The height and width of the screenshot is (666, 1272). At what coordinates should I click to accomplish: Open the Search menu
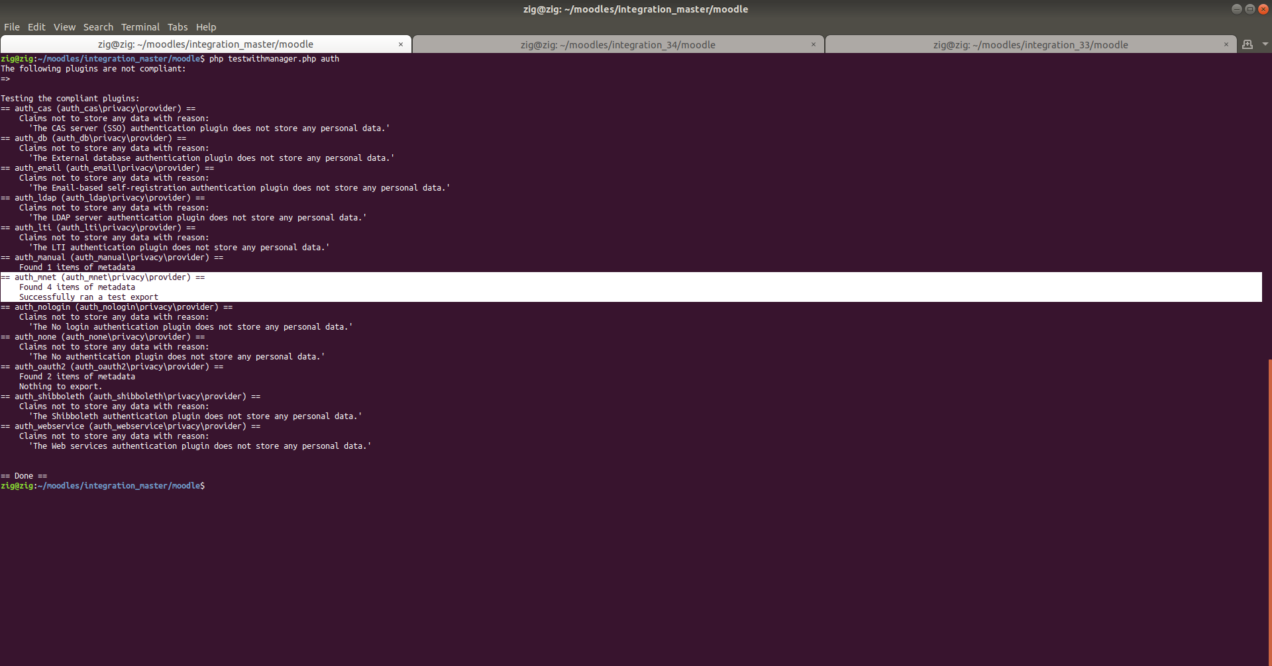(x=98, y=27)
